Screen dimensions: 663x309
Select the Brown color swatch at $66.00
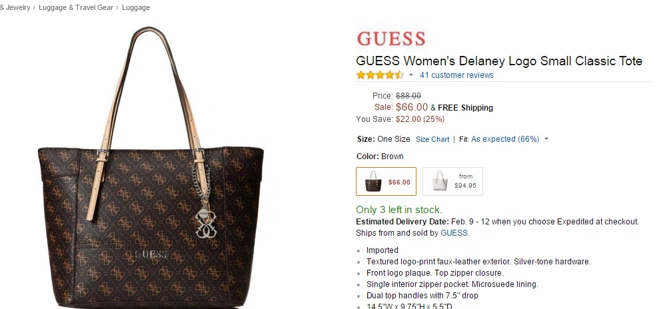click(x=386, y=181)
